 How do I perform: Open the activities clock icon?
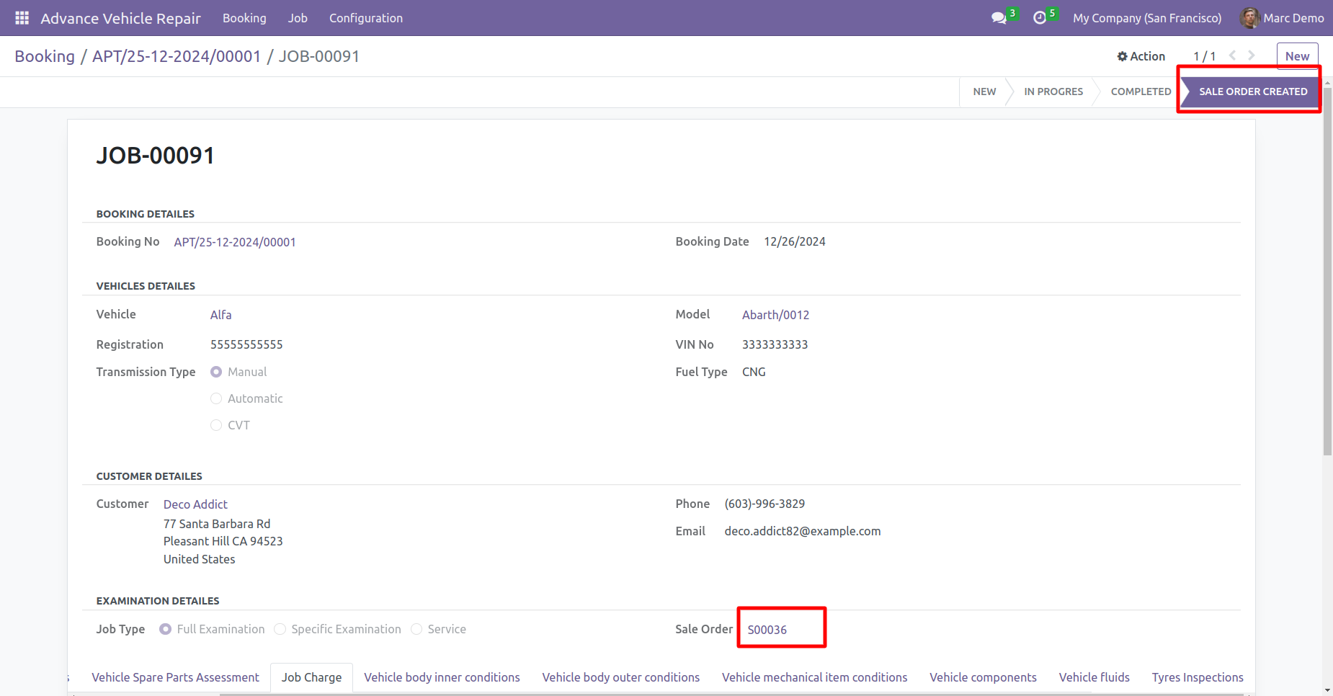(1040, 18)
